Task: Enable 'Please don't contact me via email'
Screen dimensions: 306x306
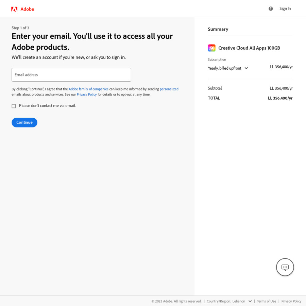Action: point(14,106)
